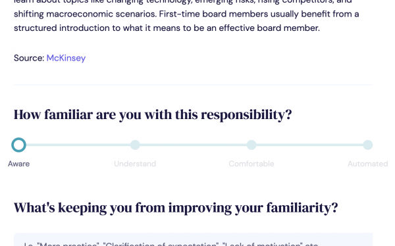Focus the familiarity obstacles text field
This screenshot has height=246, width=395.
193,239
